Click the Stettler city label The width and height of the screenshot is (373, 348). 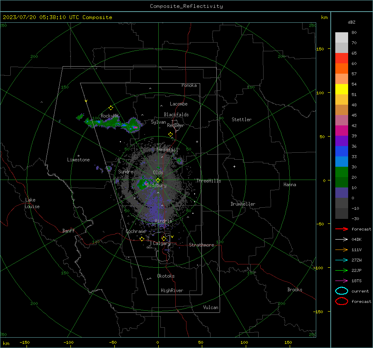[242, 120]
